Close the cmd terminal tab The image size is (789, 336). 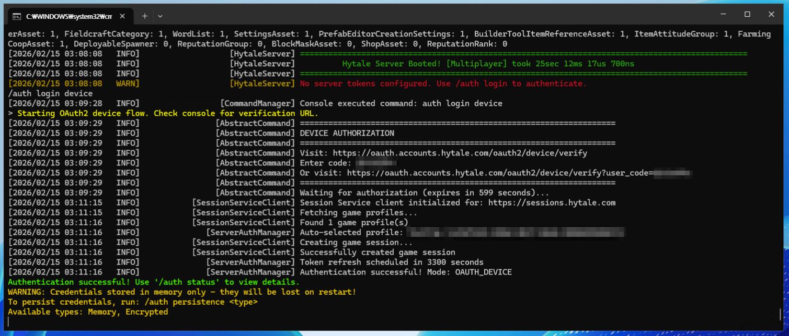pos(123,16)
